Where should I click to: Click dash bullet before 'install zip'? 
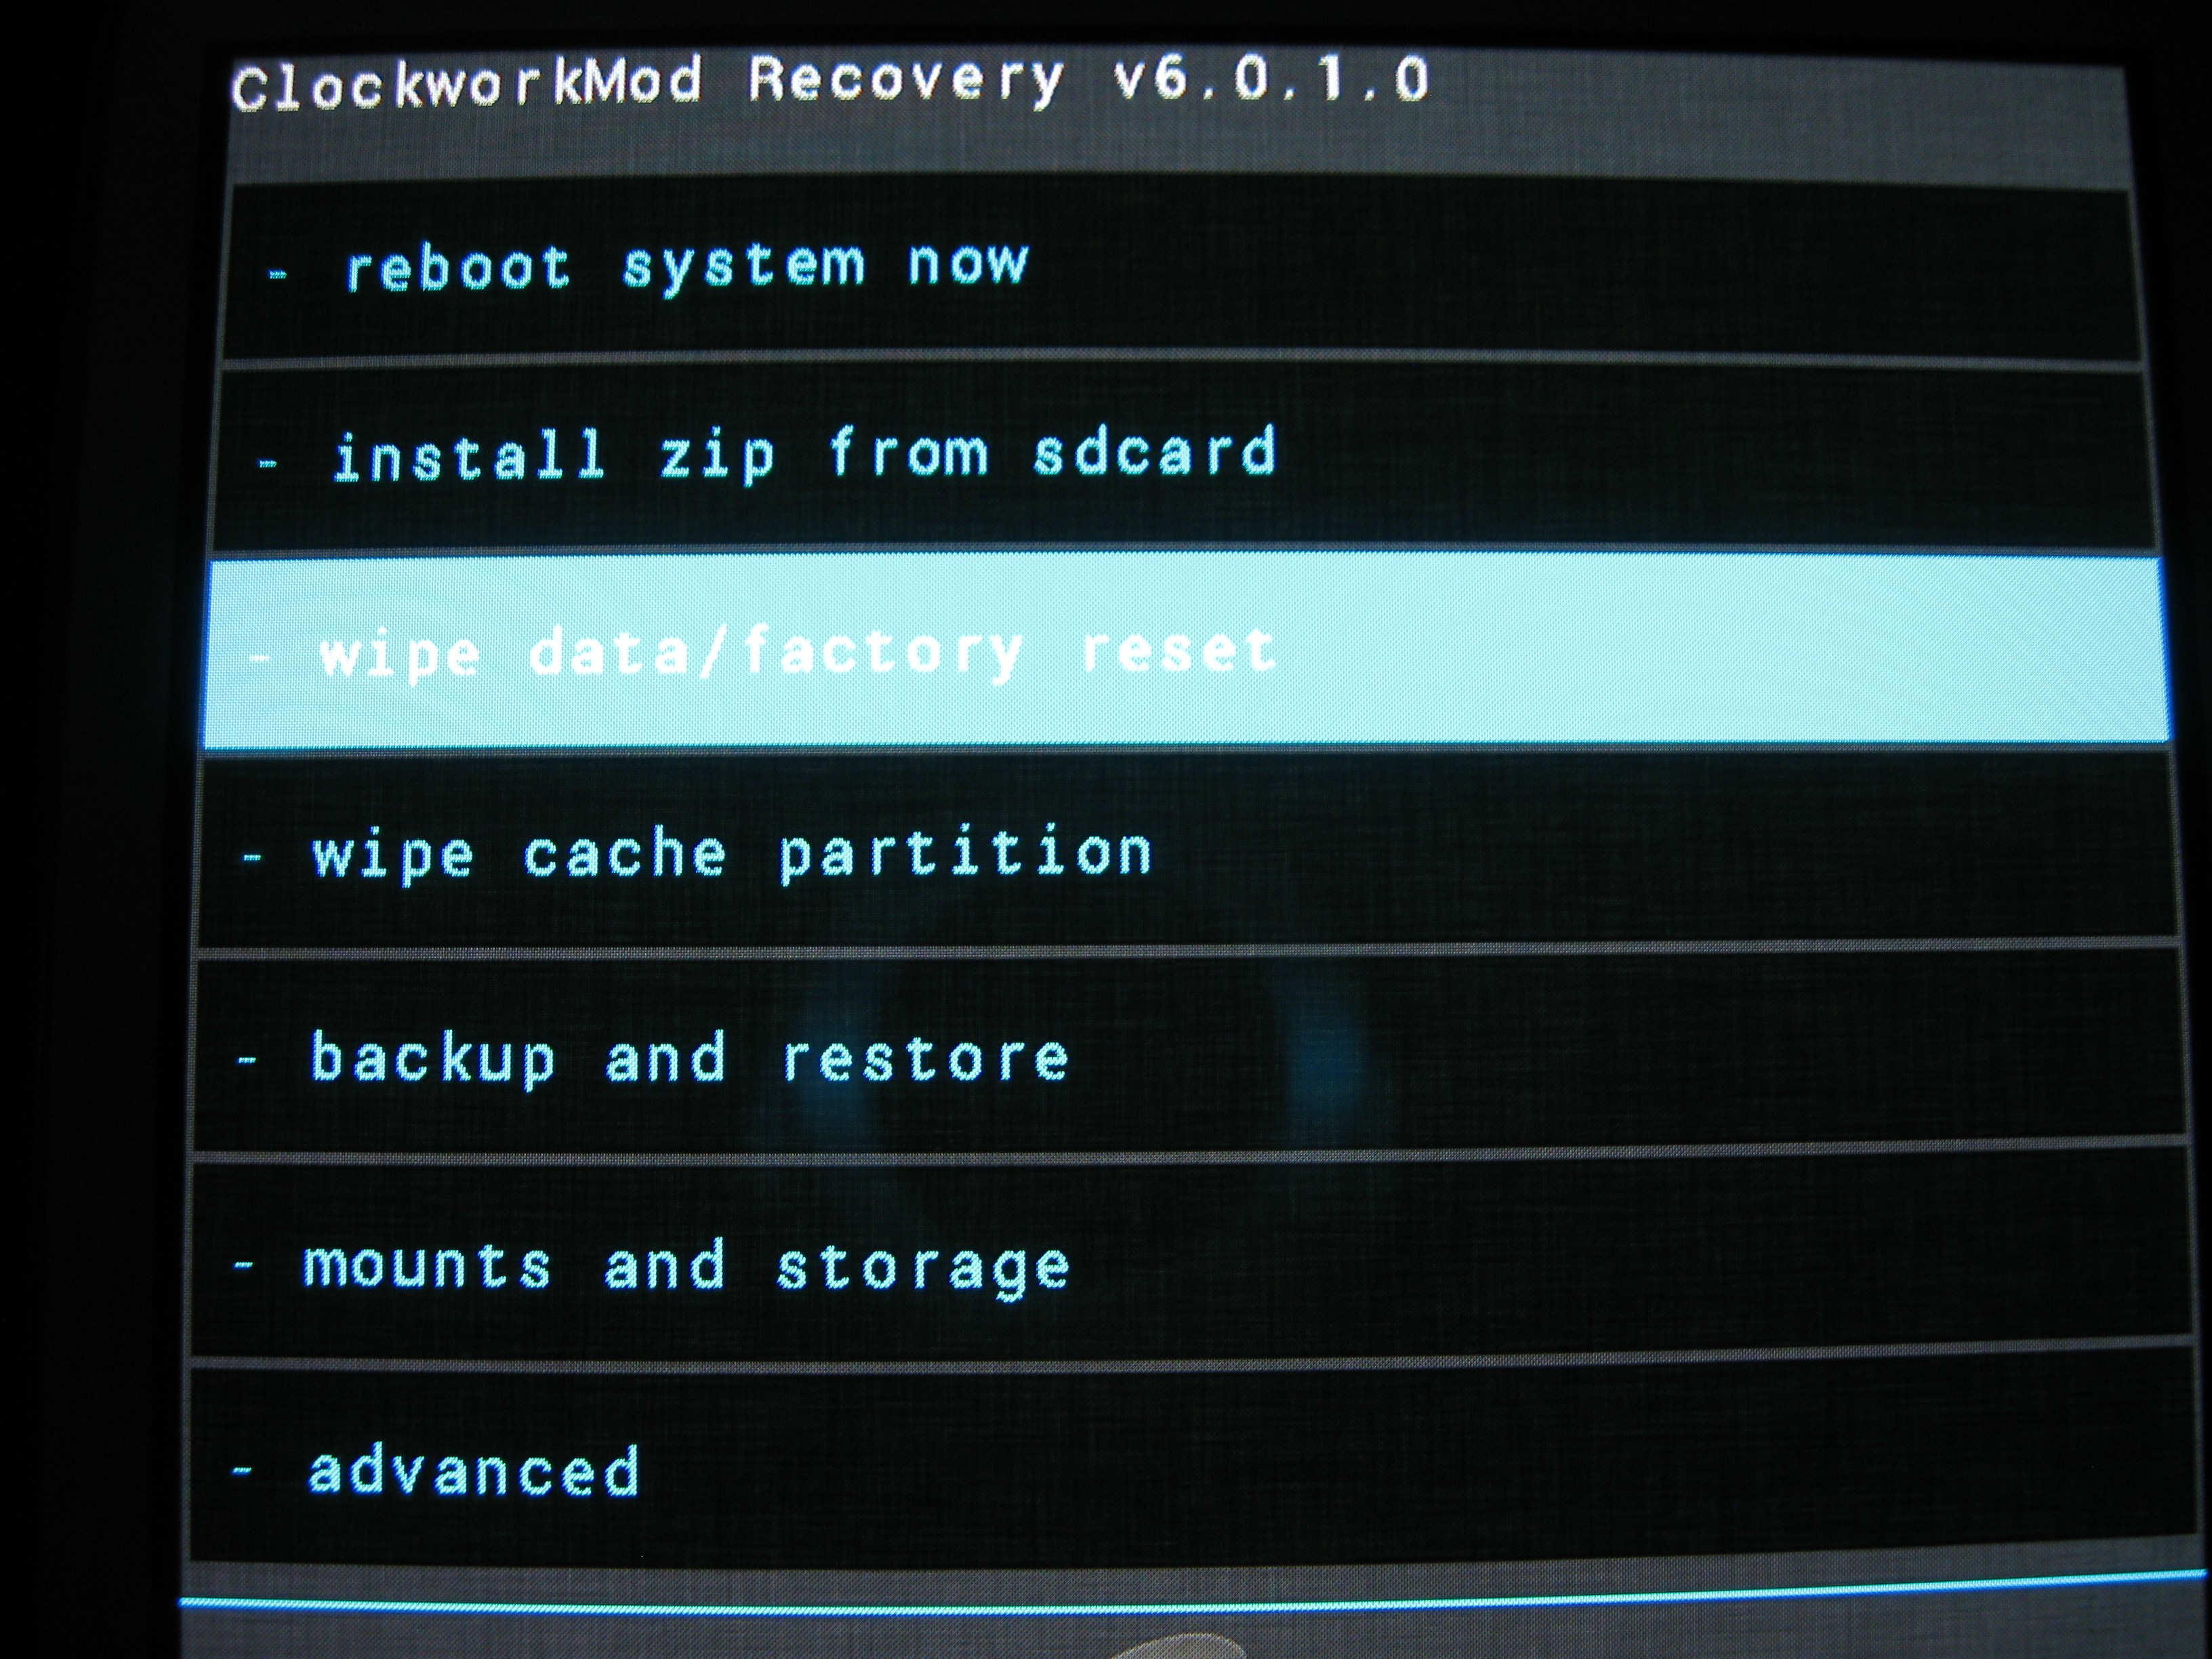[267, 463]
